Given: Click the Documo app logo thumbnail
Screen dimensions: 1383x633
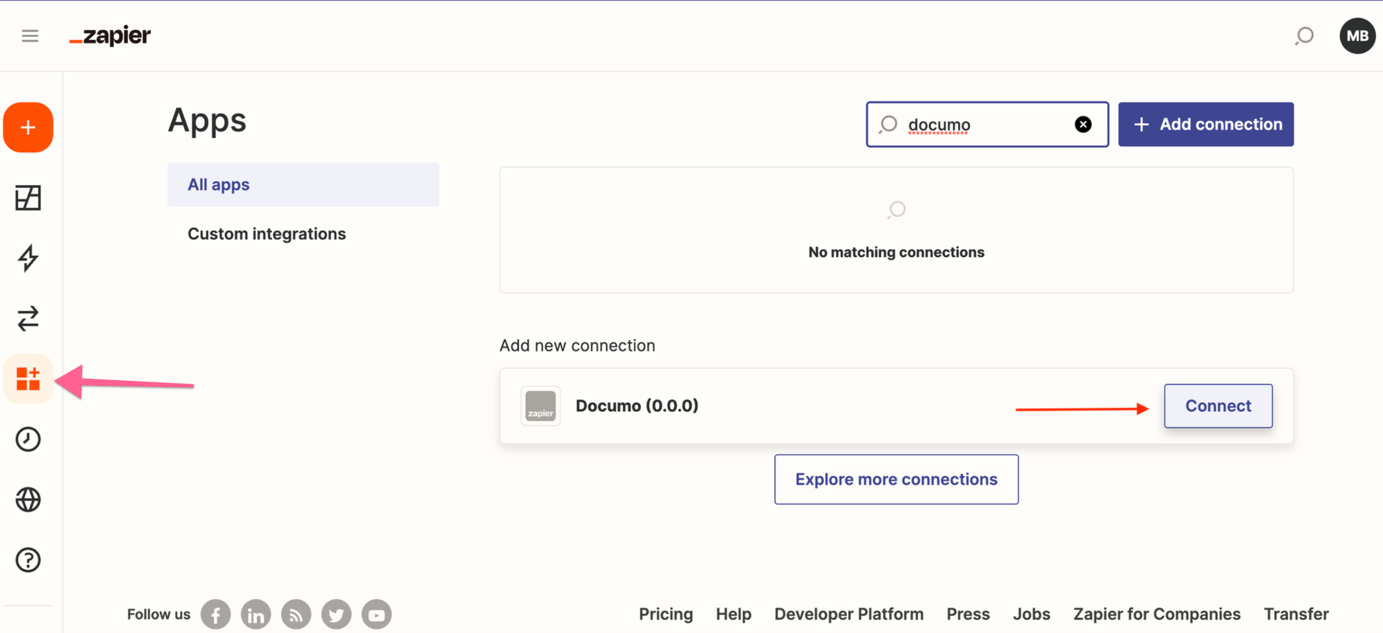Looking at the screenshot, I should [540, 406].
